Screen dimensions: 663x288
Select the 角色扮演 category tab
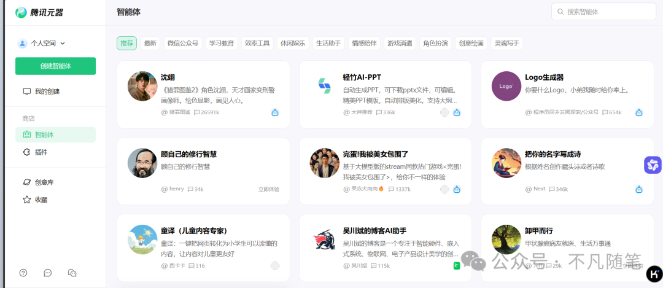pyautogui.click(x=435, y=43)
